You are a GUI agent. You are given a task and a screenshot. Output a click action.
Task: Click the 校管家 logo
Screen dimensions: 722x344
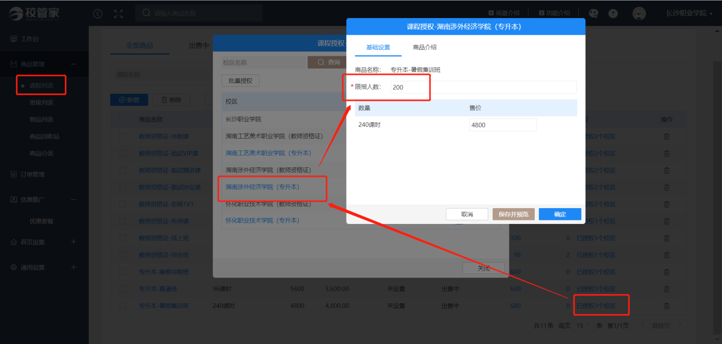tap(34, 14)
